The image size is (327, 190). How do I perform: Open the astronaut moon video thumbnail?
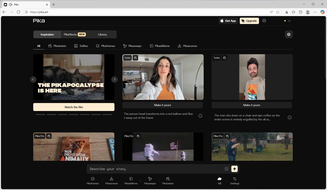point(163,147)
